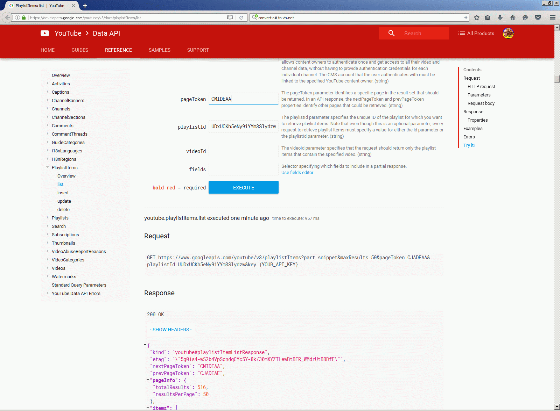Viewport: 560px width, 411px height.
Task: Go back with the browser back arrow
Action: (7, 17)
